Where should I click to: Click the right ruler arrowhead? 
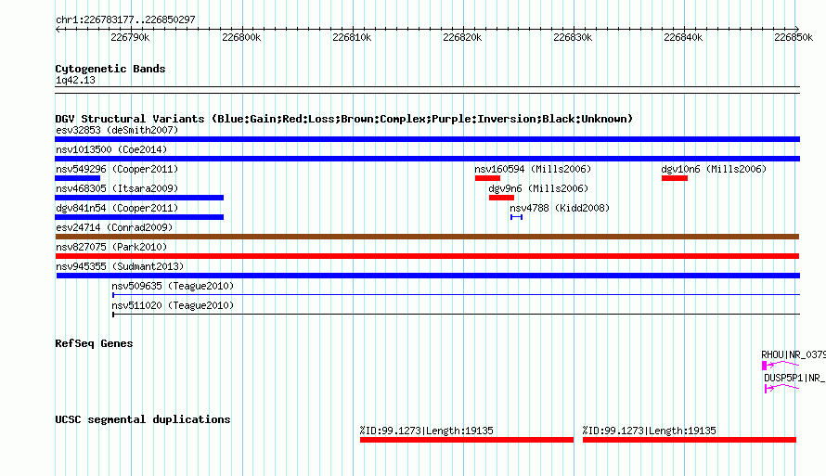(797, 29)
